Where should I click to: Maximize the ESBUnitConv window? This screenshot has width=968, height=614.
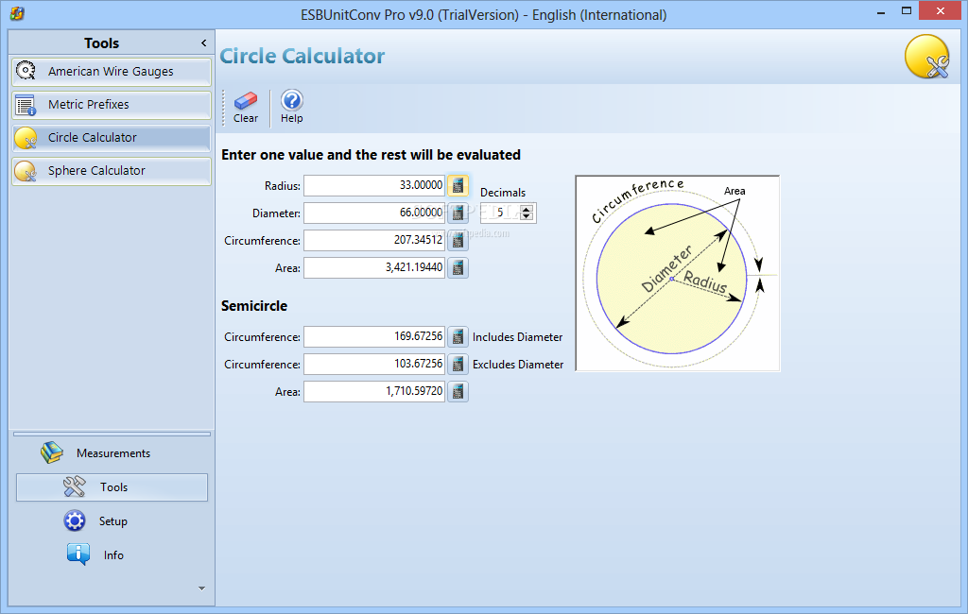907,11
